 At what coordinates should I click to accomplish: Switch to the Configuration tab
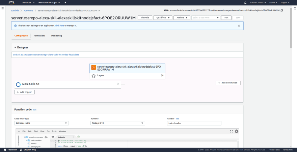point(21,36)
